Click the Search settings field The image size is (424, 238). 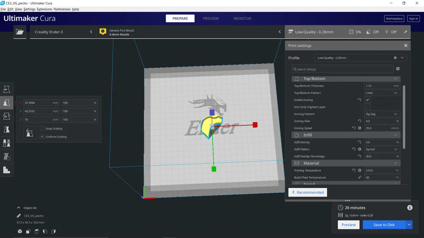coord(343,69)
